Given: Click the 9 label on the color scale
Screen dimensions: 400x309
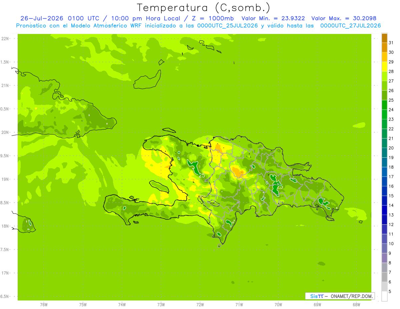Looking at the screenshot, I should pos(390,253).
